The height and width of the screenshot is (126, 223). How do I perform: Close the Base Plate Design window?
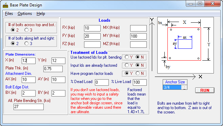(212, 3)
